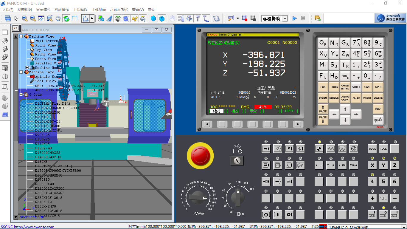The width and height of the screenshot is (407, 229).
Task: Click the OFFSET SETTING key
Action: coord(345,87)
